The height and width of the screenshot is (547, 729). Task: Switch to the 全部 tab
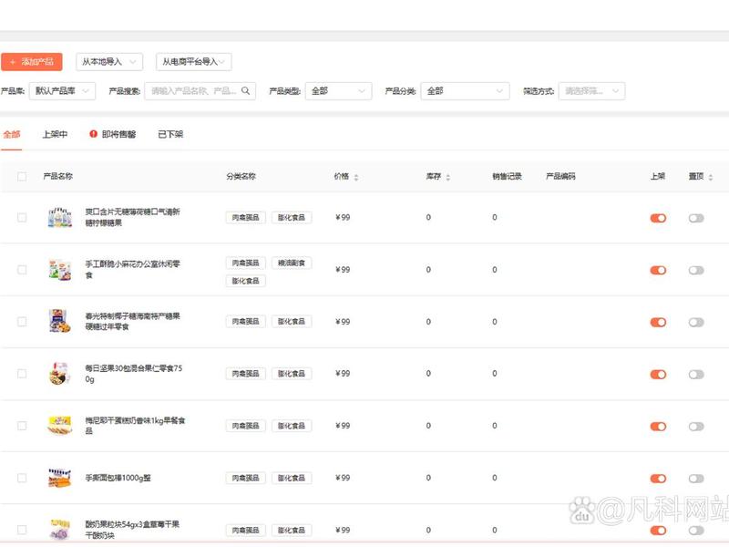(x=12, y=134)
